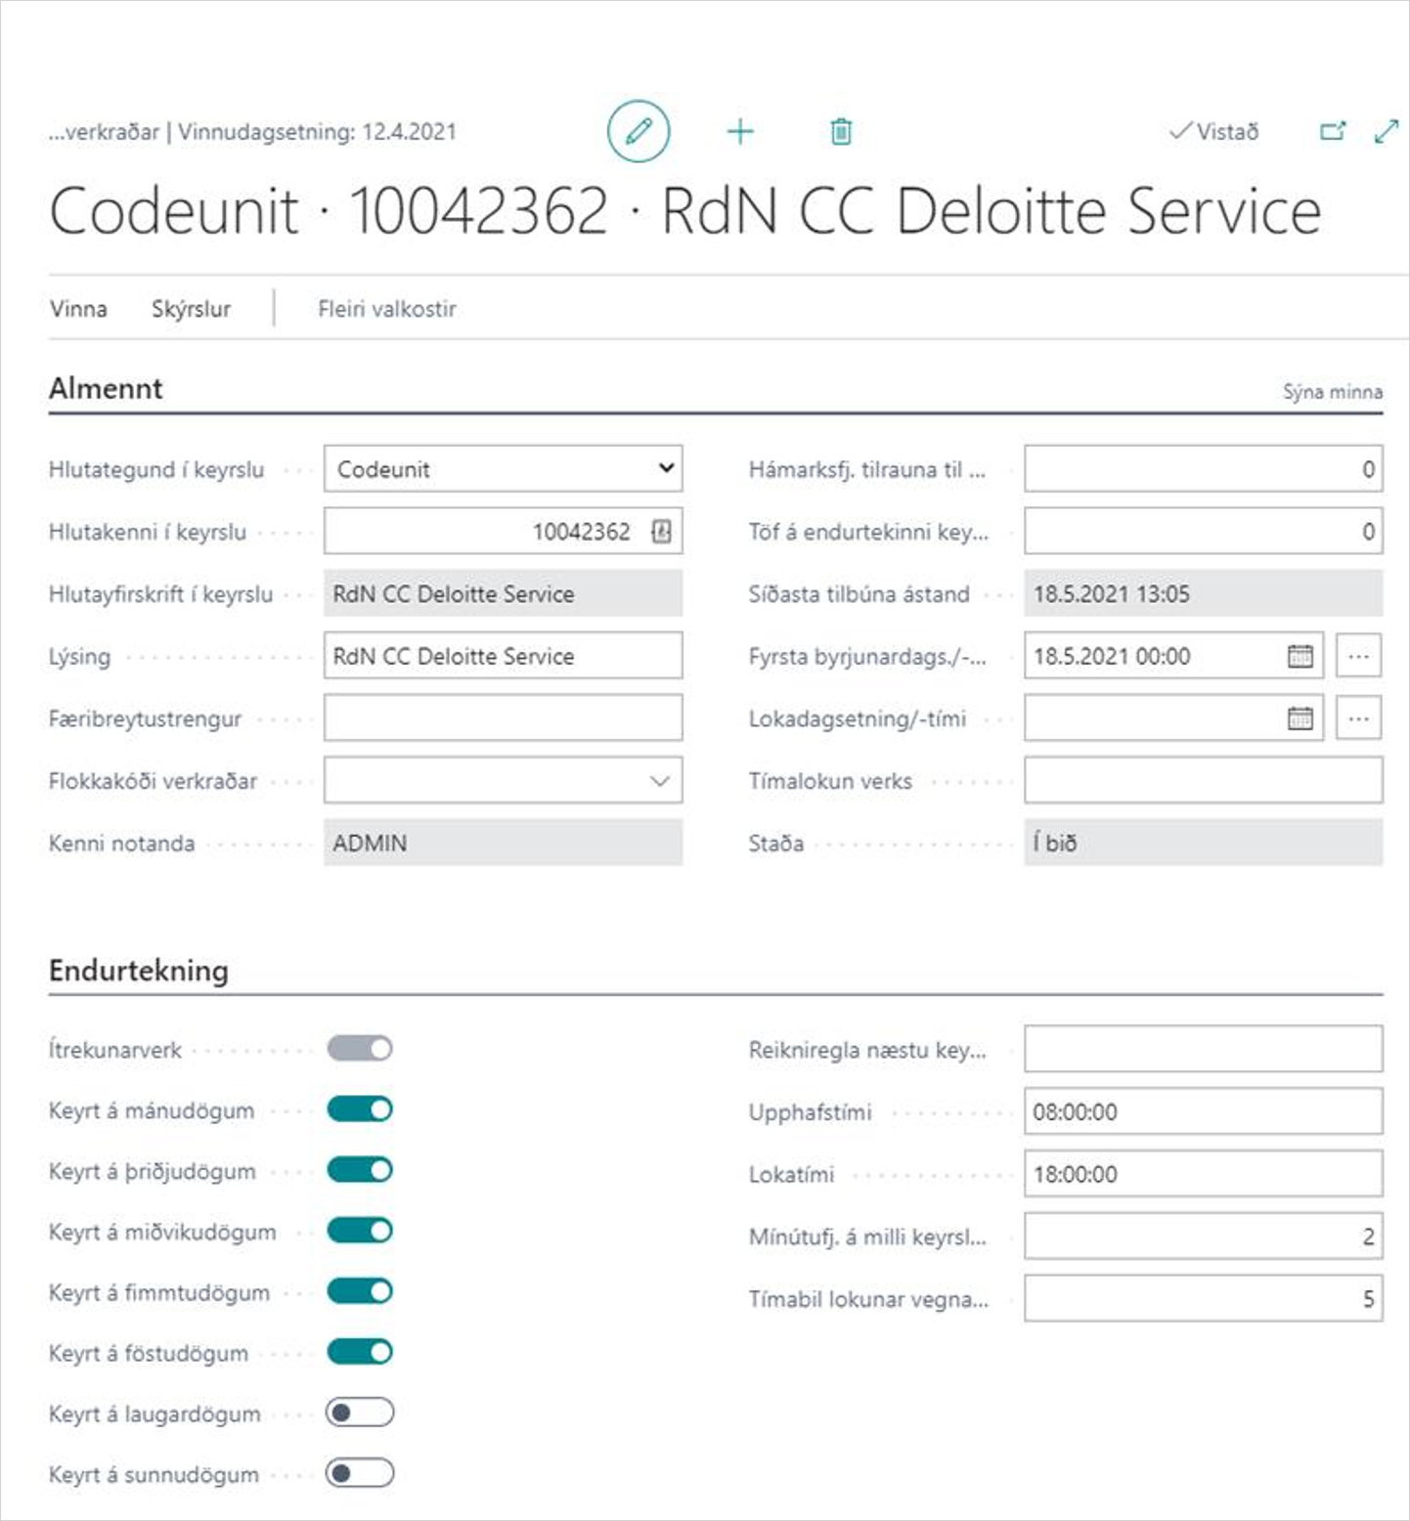The width and height of the screenshot is (1410, 1521).
Task: Click the trash can delete icon
Action: [x=841, y=131]
